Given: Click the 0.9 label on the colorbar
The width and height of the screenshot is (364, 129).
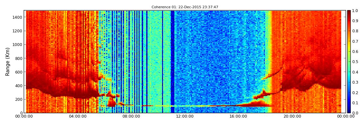Looking at the screenshot, I should [x=355, y=21].
